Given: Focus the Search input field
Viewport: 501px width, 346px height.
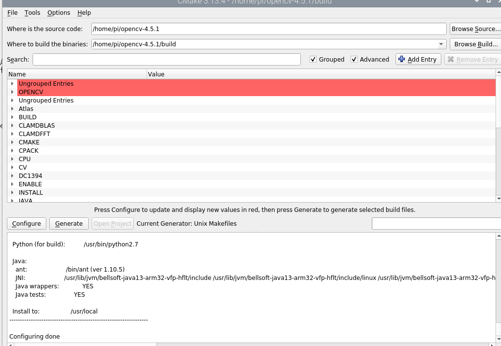Looking at the screenshot, I should pos(167,60).
